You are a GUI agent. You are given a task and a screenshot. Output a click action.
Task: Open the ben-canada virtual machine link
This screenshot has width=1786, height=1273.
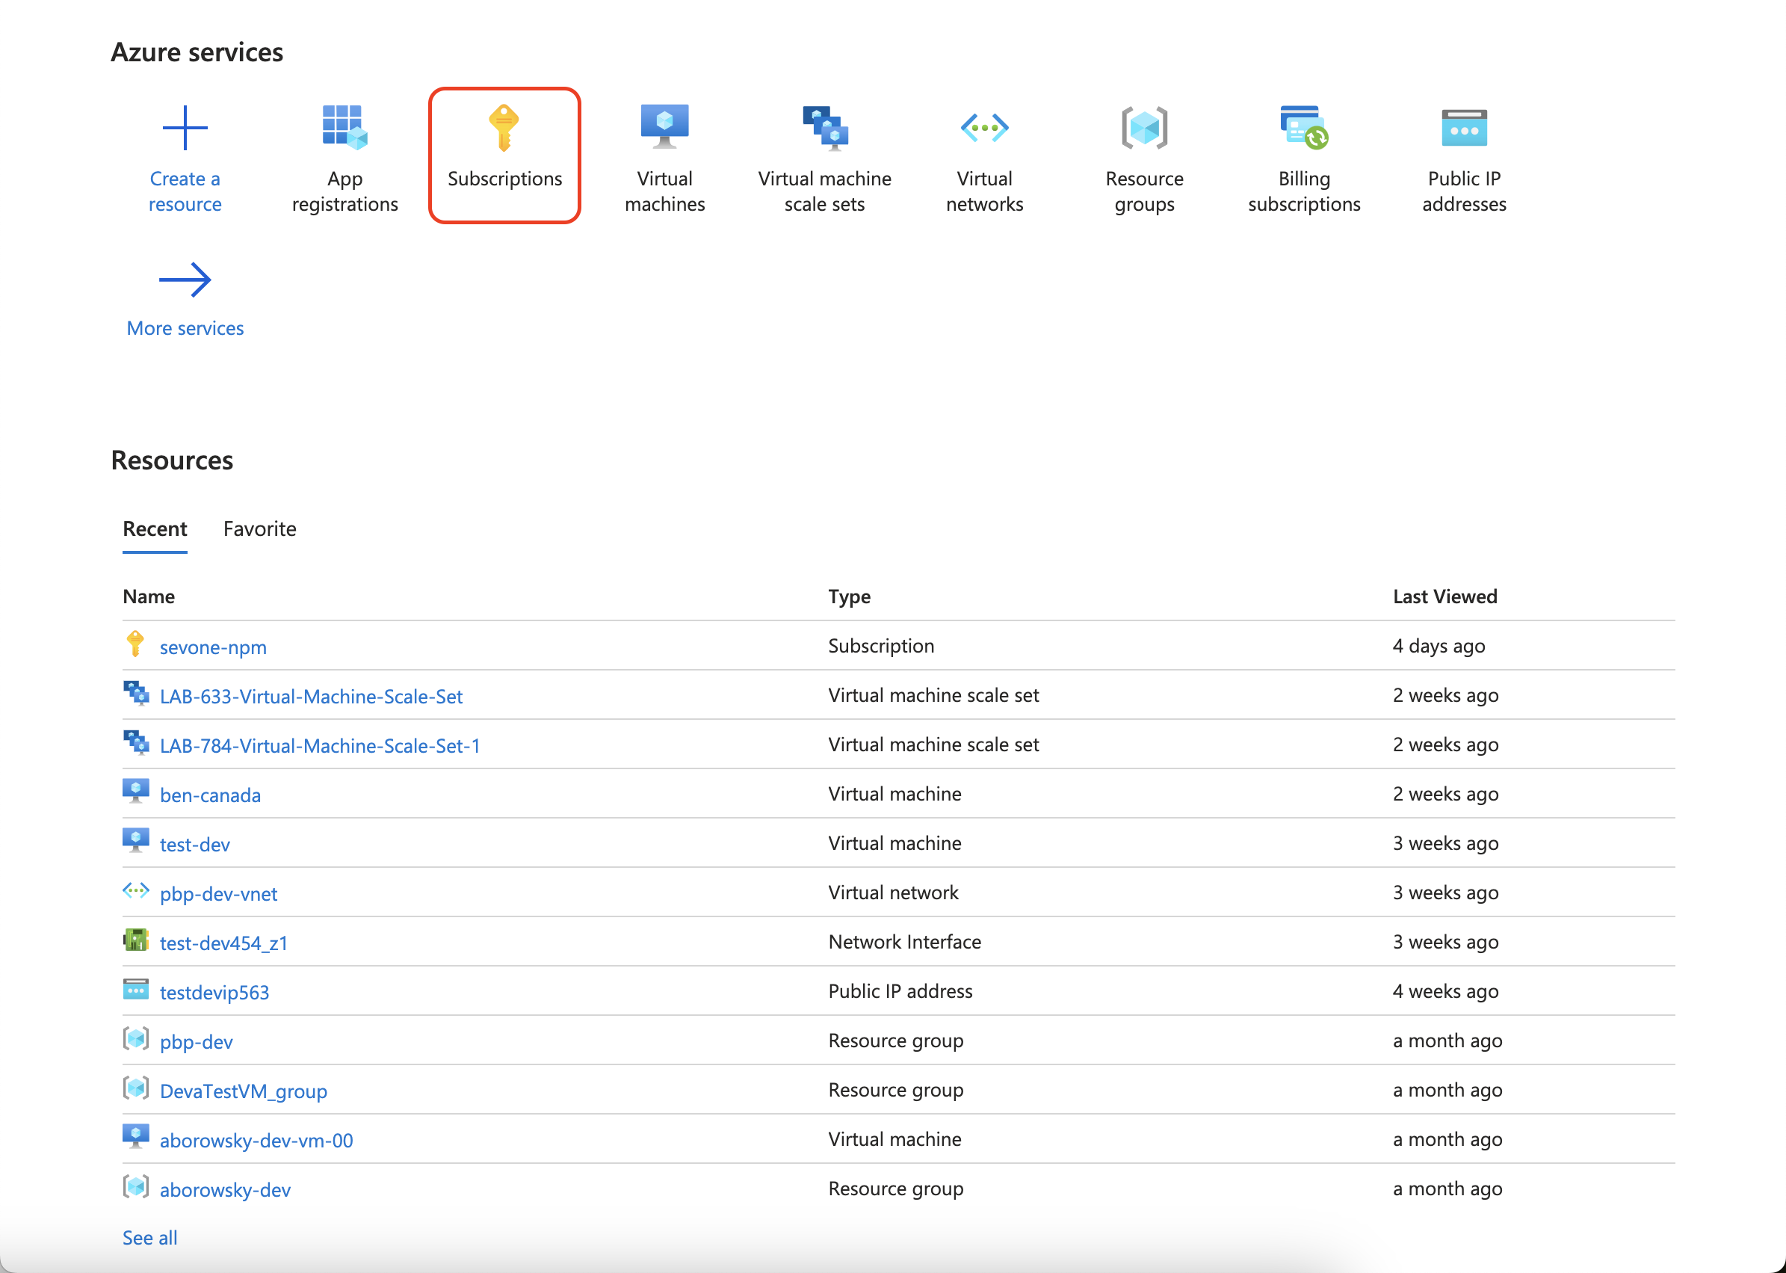[x=210, y=795]
